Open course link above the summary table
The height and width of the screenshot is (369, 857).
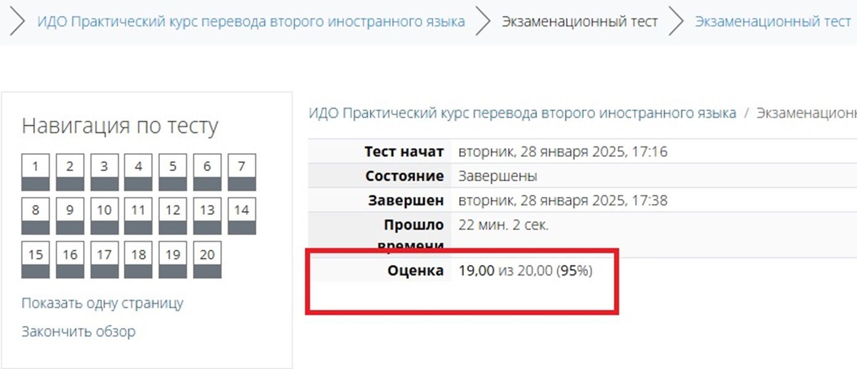point(522,113)
